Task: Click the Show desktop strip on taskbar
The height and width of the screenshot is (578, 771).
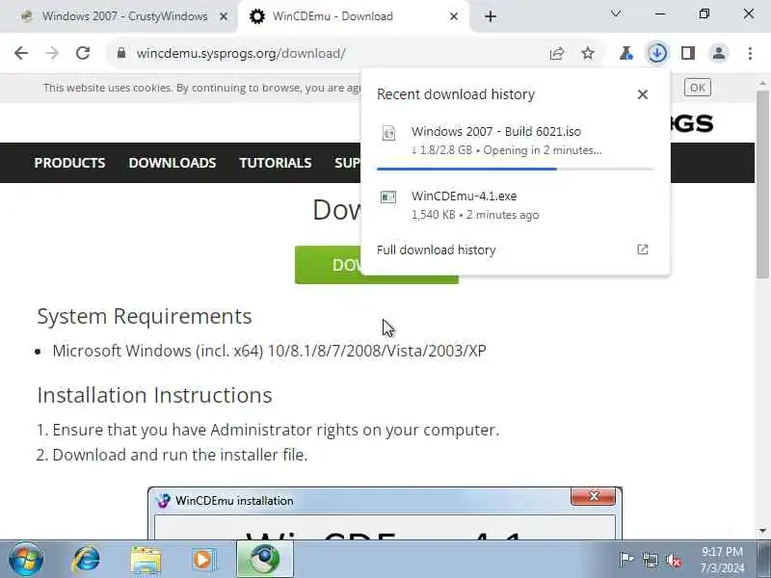Action: click(x=765, y=560)
